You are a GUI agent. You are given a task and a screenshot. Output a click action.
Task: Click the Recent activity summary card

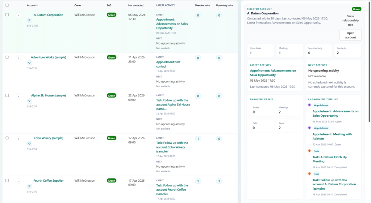click(318, 50)
